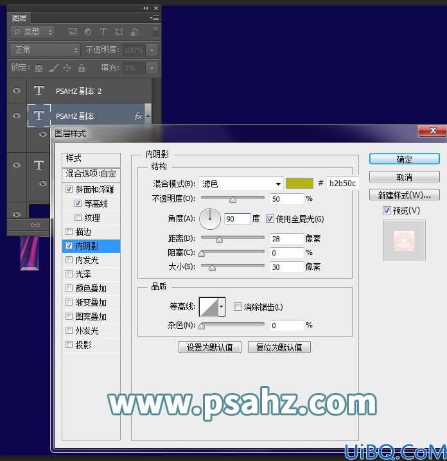Click the 杂色 value field
This screenshot has height=461, width=447.
286,326
